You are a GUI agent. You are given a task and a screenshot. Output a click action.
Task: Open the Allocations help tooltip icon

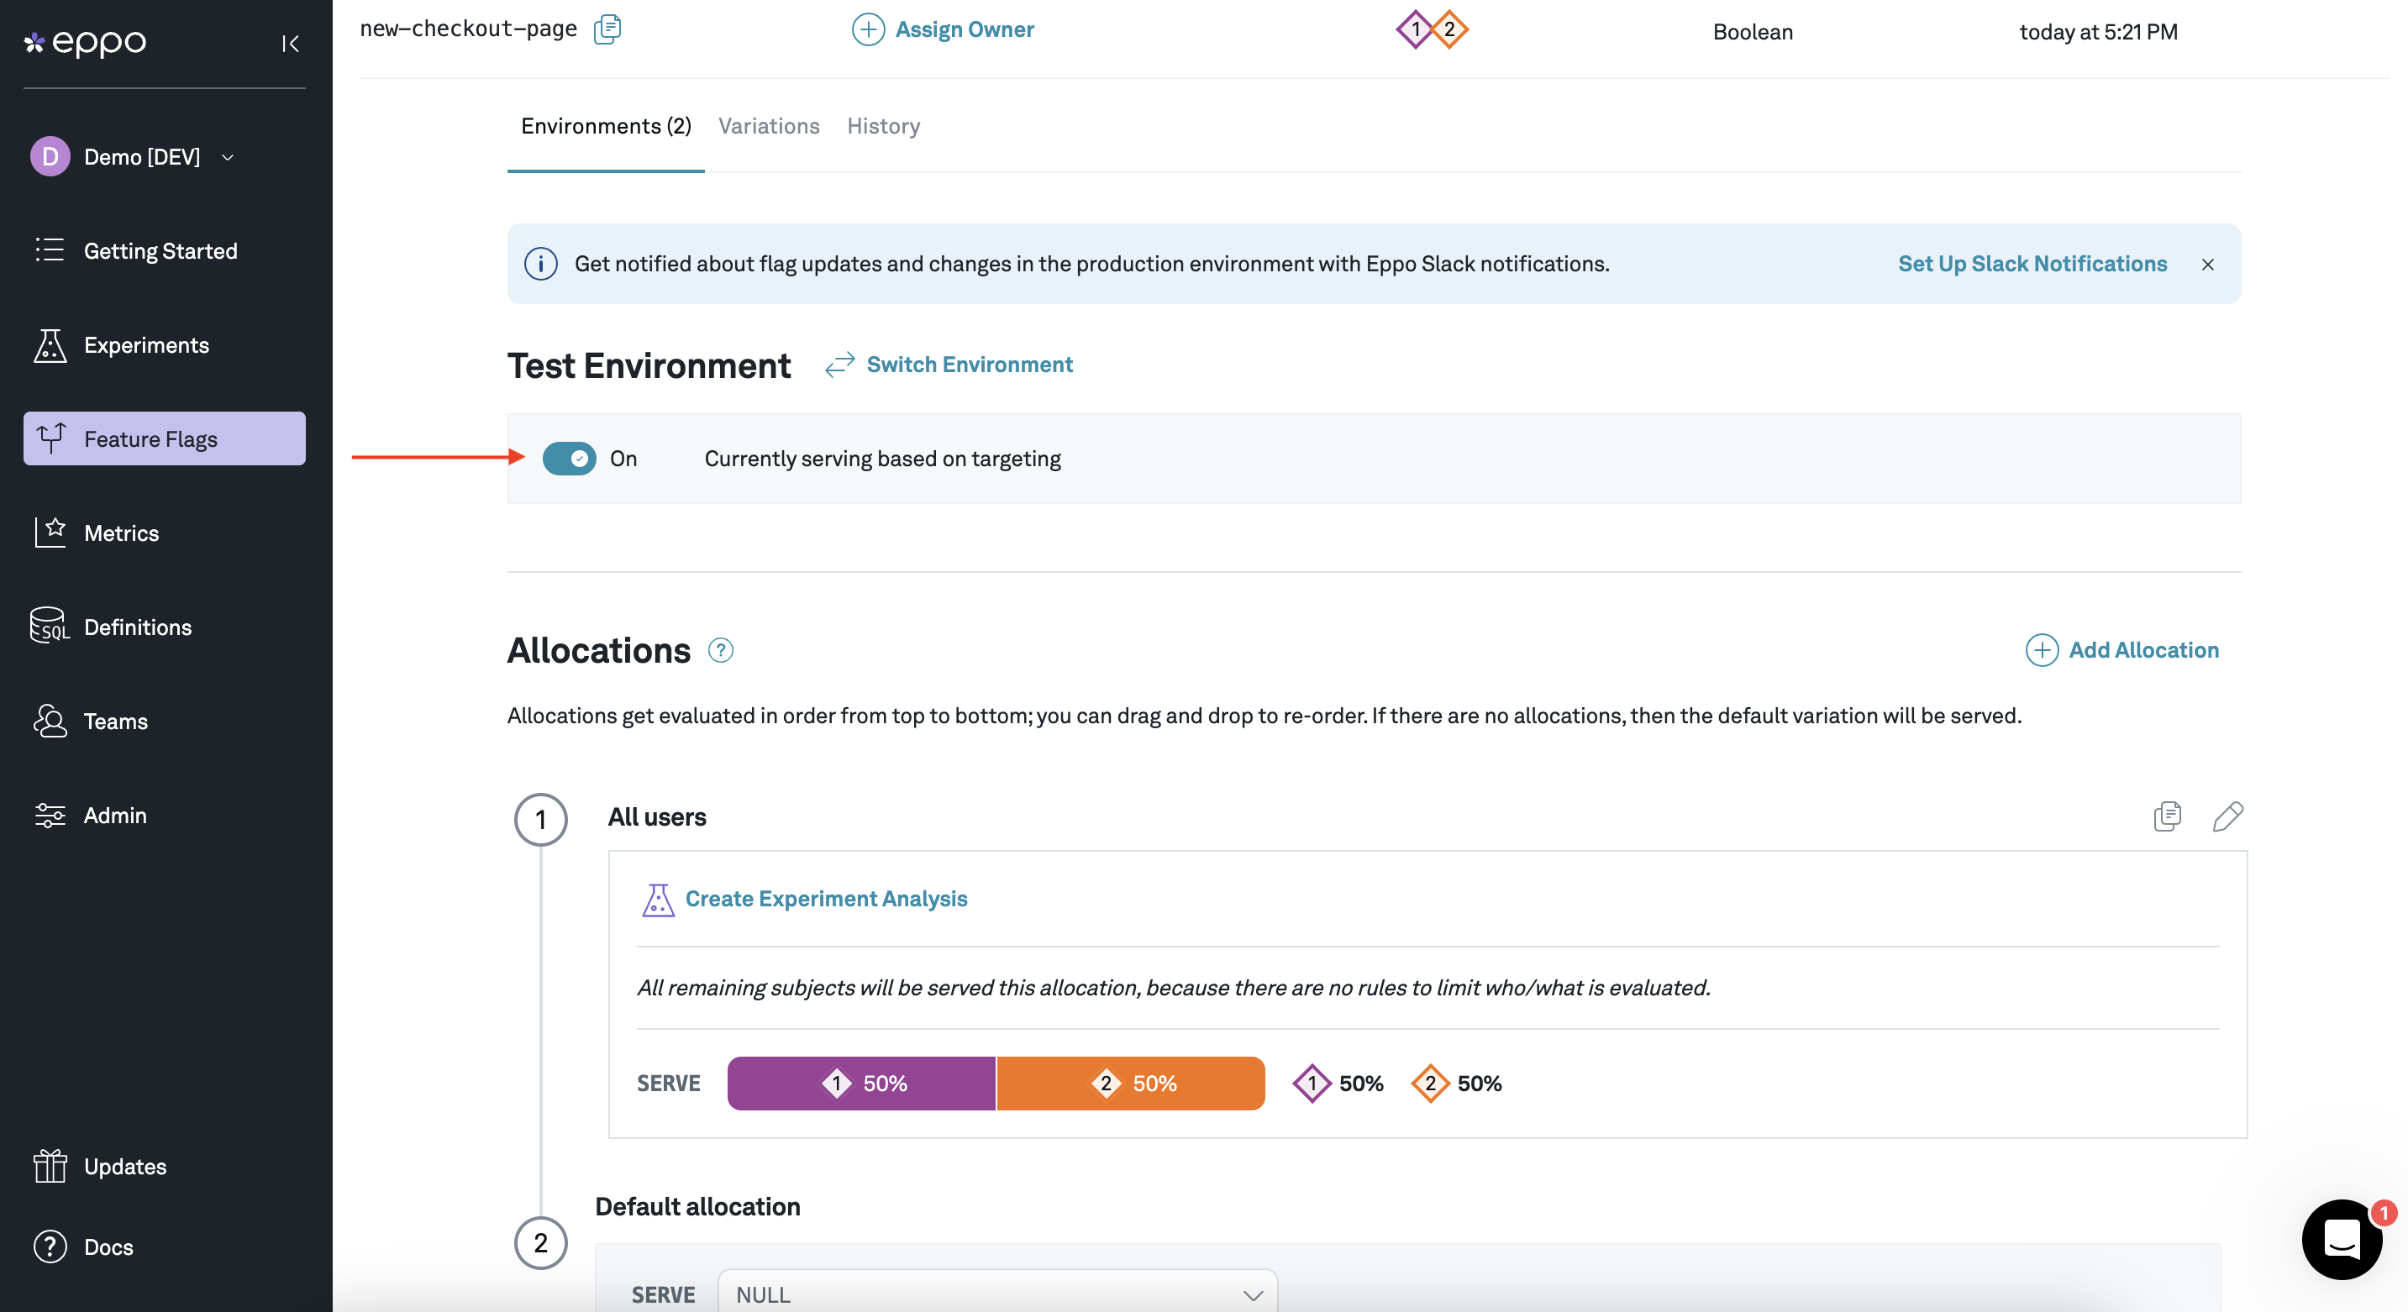click(x=721, y=650)
